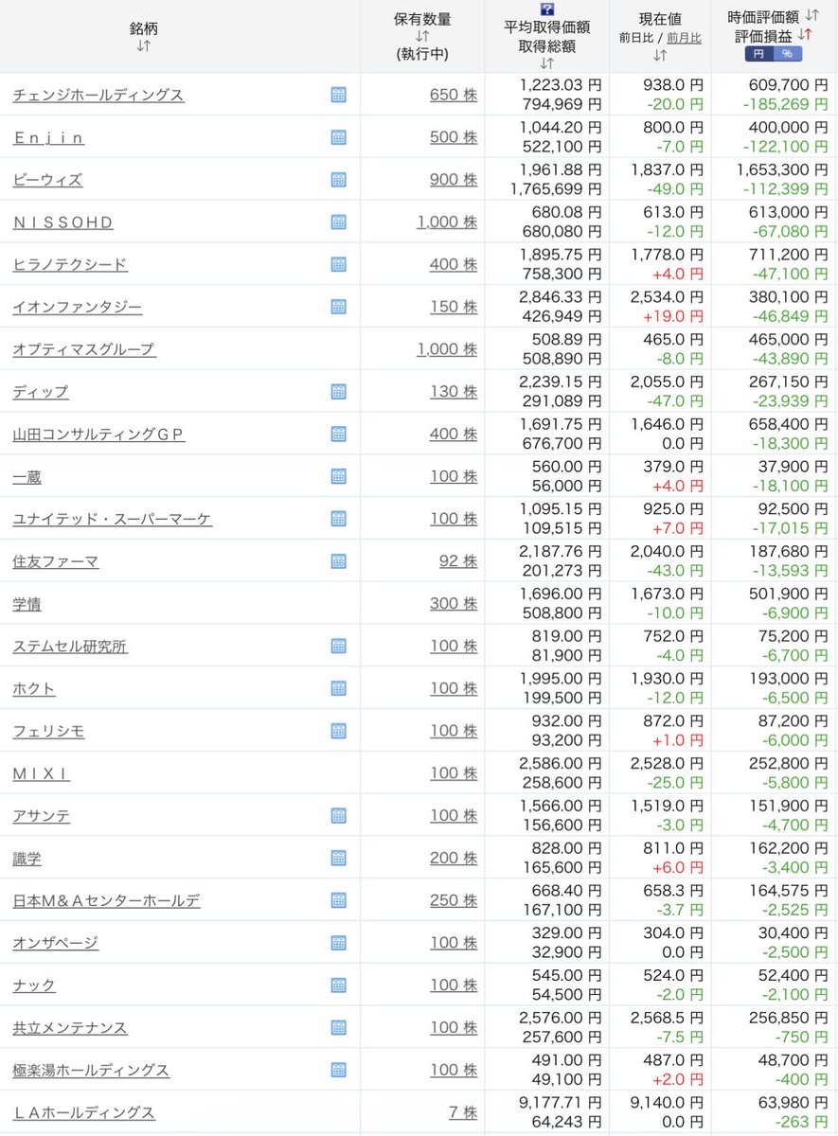The image size is (838, 1136).
Task: Click the 7 株 quantity for ＬＡホールディングス
Action: point(463,1112)
